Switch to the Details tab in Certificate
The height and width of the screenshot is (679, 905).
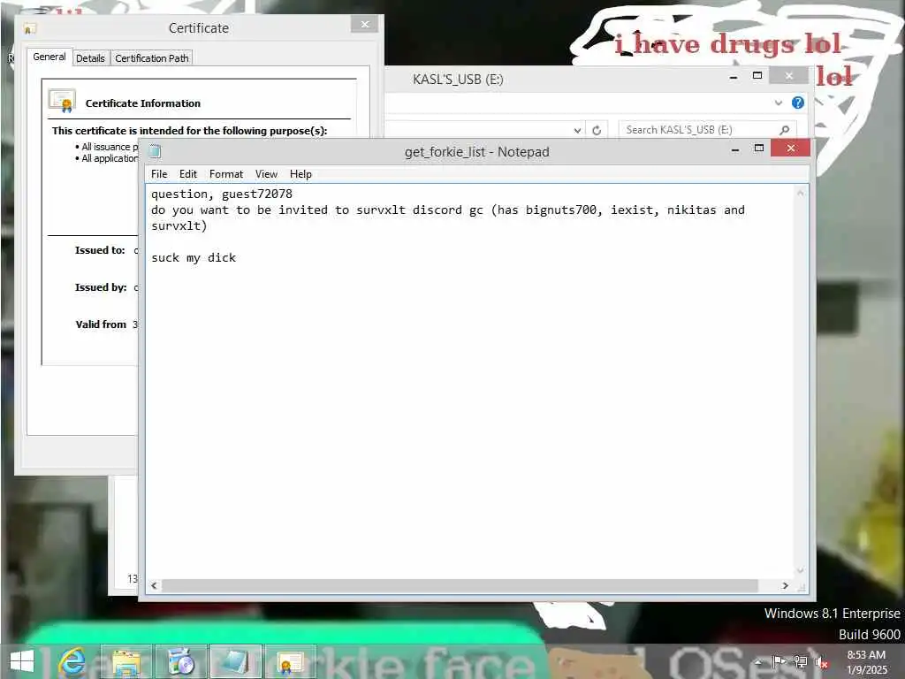[90, 57]
